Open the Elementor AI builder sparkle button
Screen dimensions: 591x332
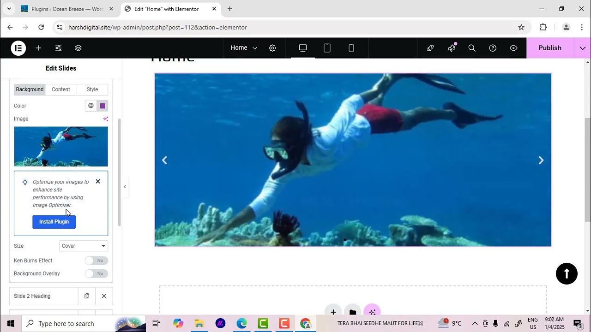372,312
